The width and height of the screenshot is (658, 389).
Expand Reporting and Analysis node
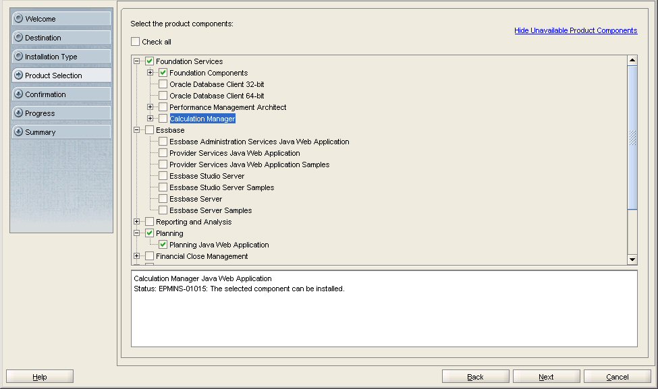pyautogui.click(x=137, y=222)
